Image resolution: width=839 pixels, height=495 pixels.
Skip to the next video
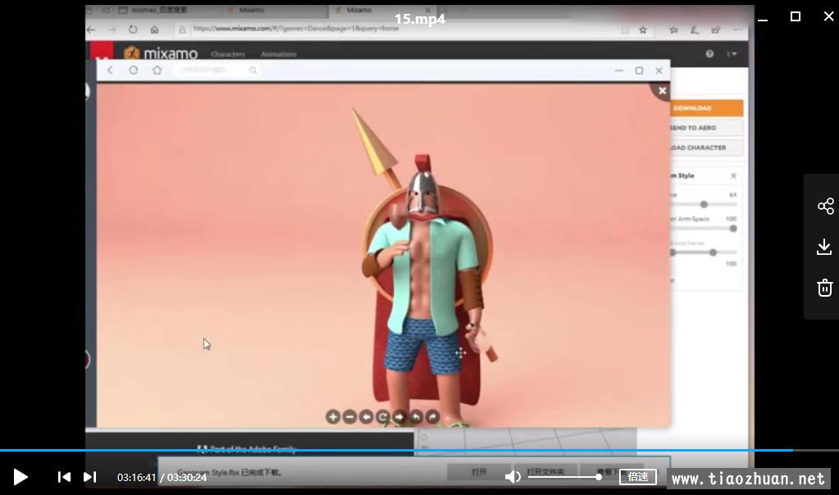[x=90, y=477]
